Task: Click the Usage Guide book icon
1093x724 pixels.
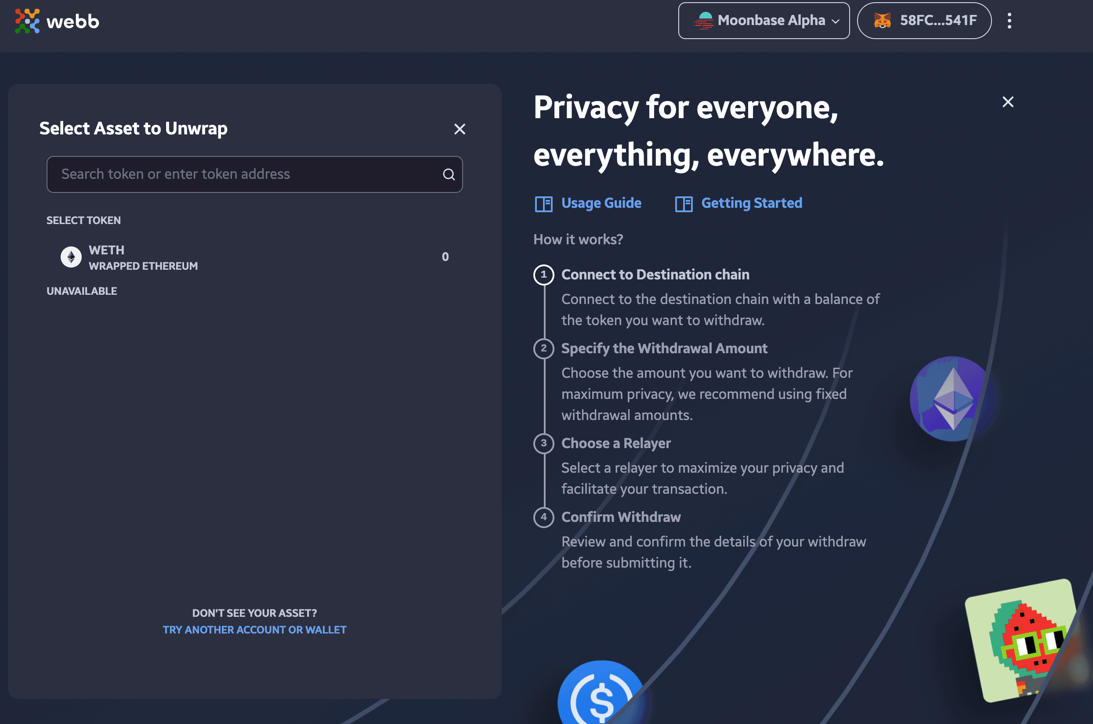Action: [x=543, y=203]
